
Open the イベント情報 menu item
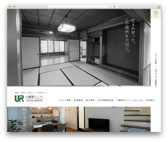[x=65, y=100]
